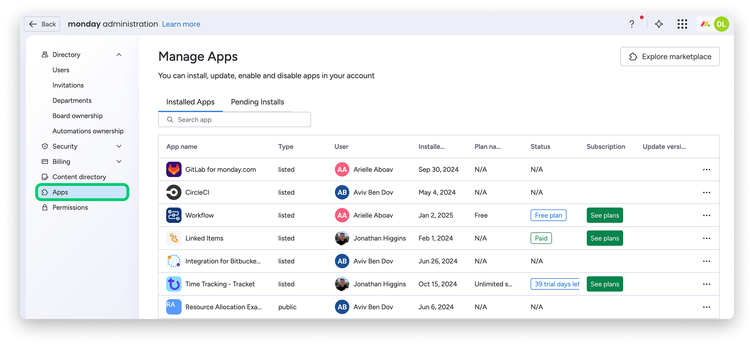This screenshot has height=345, width=754.
Task: Click Jonathan Higgins photo in Time Tracking row
Action: (342, 284)
